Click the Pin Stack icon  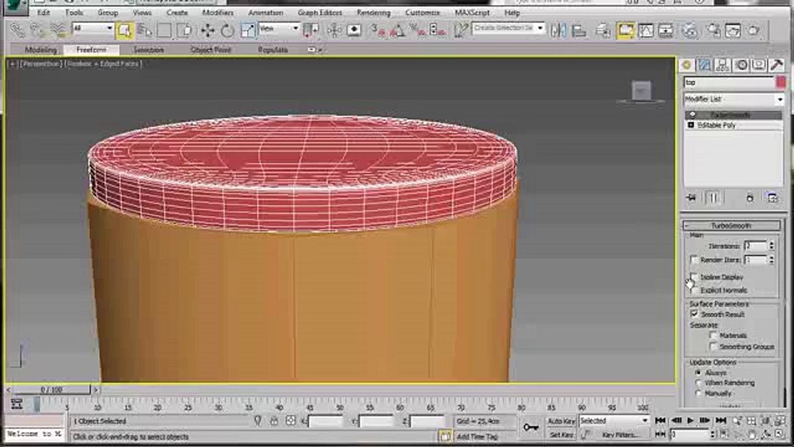click(691, 197)
